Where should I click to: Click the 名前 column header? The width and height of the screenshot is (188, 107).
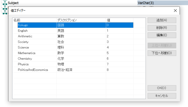click(x=34, y=20)
